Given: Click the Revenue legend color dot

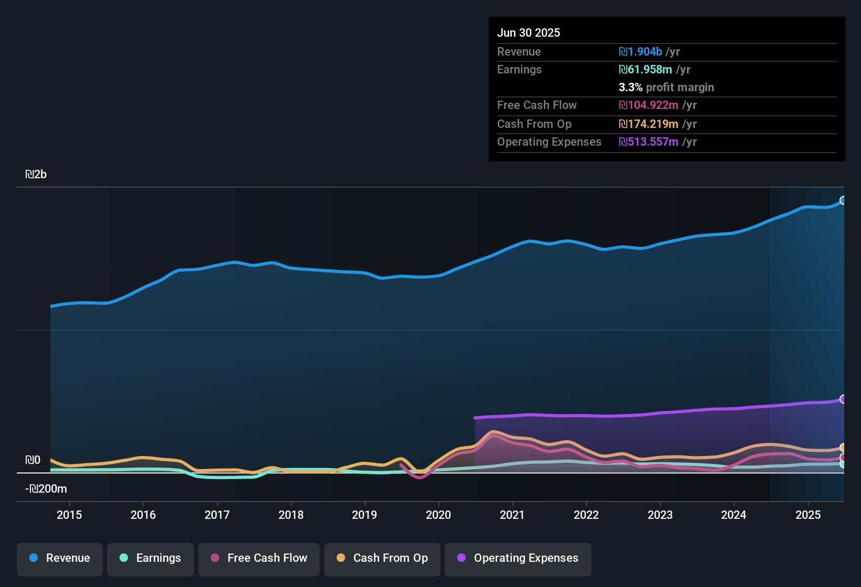Looking at the screenshot, I should pos(33,558).
